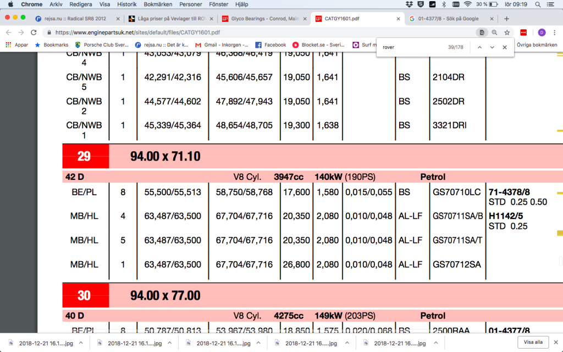Viewport: 563px width, 352px height.
Task: Bookmark this page with the star icon
Action: pos(507,32)
